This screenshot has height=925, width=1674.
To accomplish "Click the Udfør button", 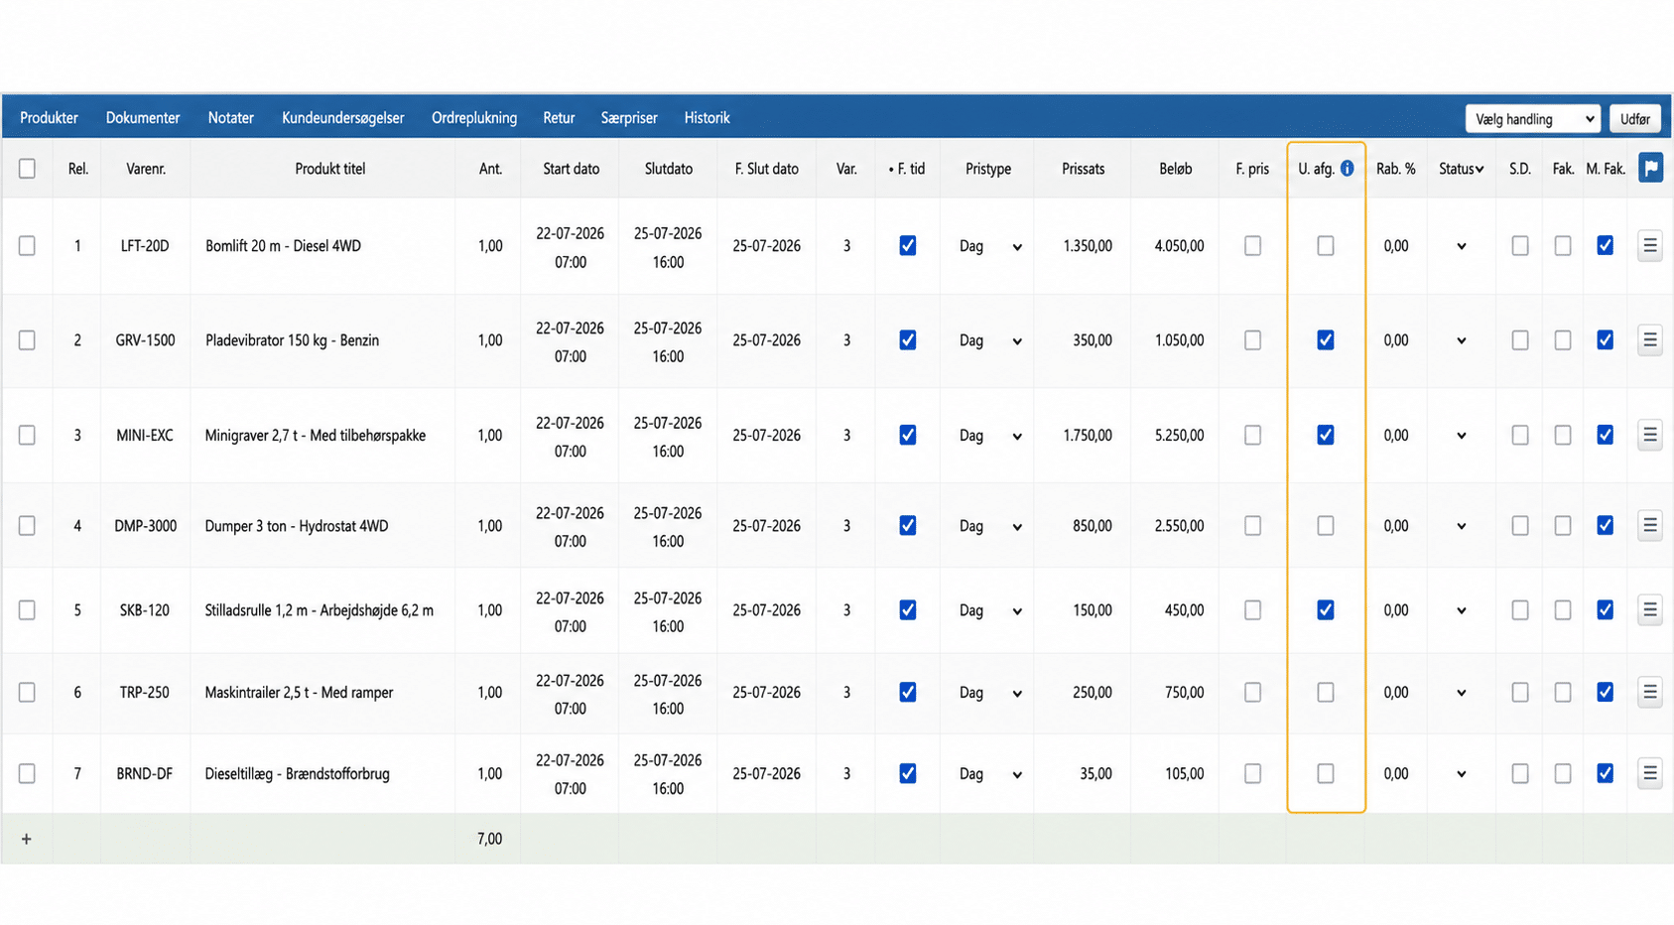I will pos(1634,119).
